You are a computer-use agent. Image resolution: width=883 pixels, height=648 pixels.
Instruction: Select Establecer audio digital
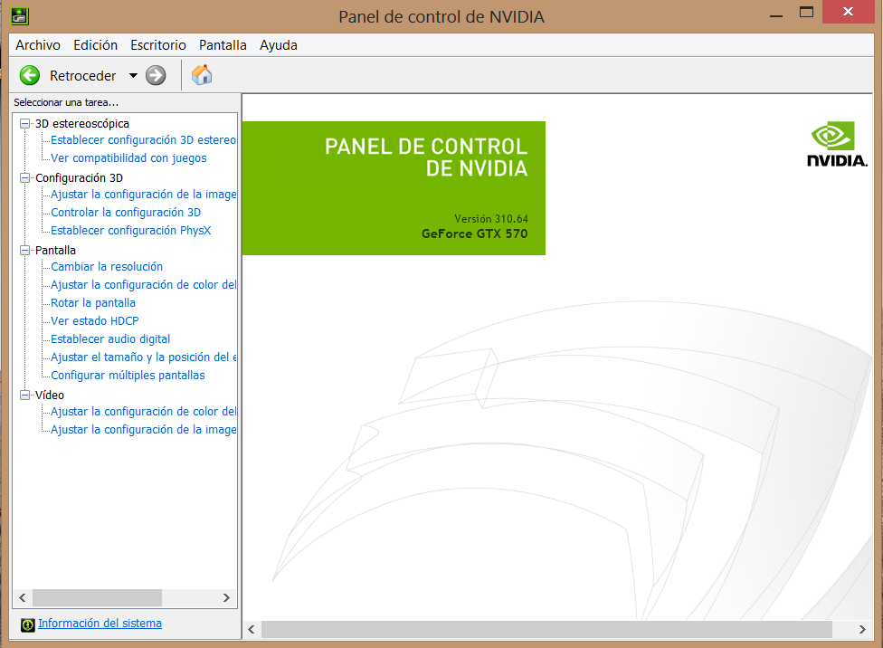pyautogui.click(x=110, y=338)
